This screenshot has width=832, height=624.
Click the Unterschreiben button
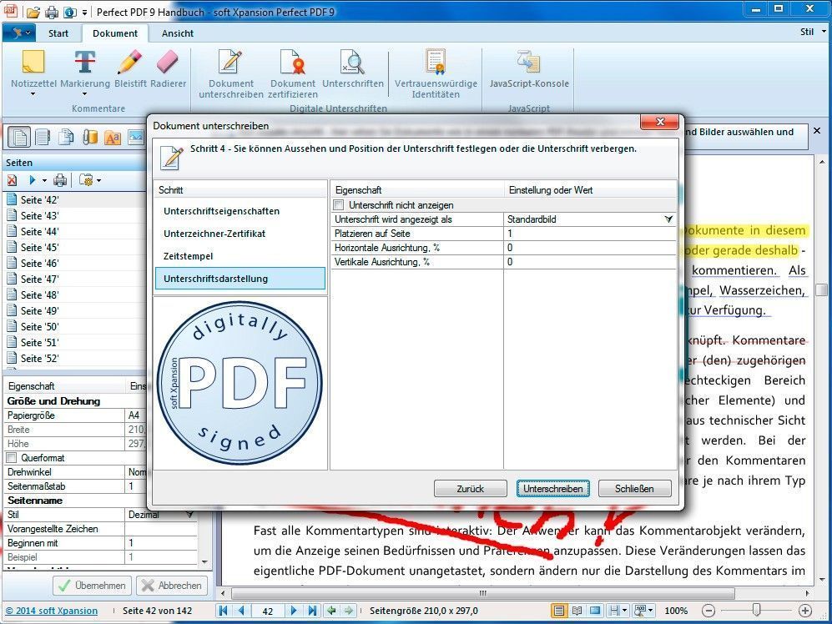[553, 489]
